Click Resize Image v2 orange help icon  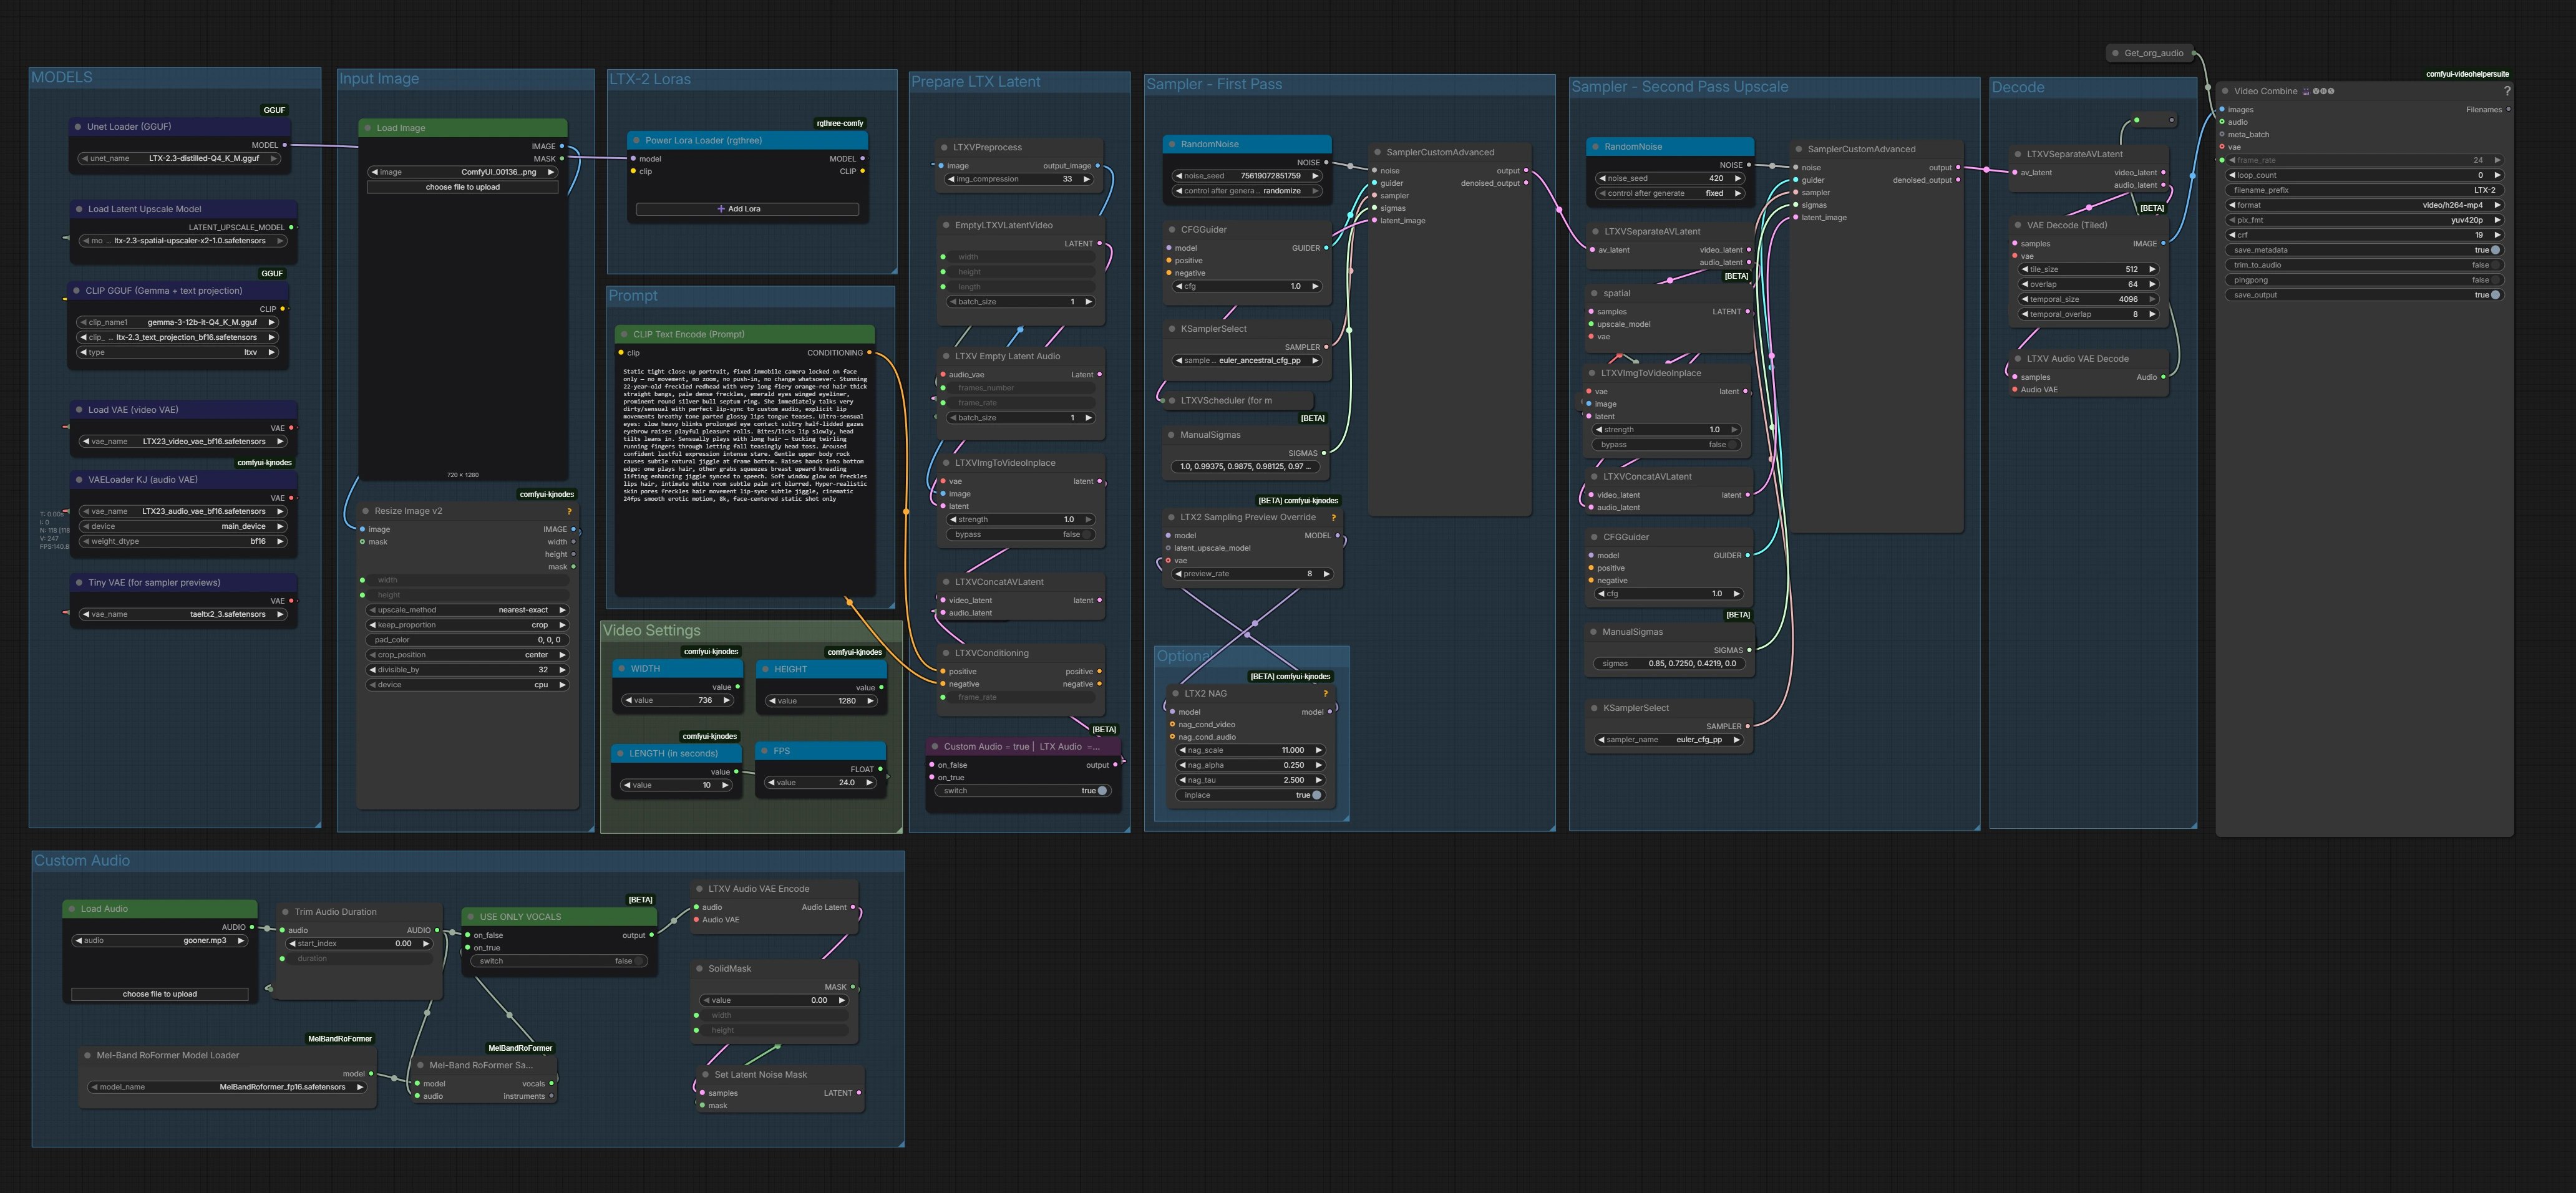pos(569,511)
